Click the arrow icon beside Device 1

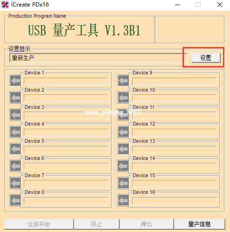[x=15, y=80]
